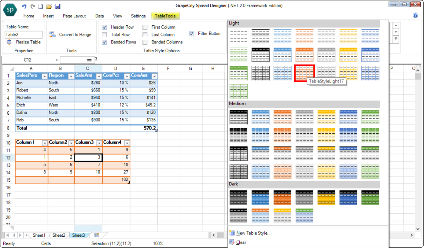Enable the Last Column checkbox
This screenshot has height=248, width=424.
(x=145, y=35)
